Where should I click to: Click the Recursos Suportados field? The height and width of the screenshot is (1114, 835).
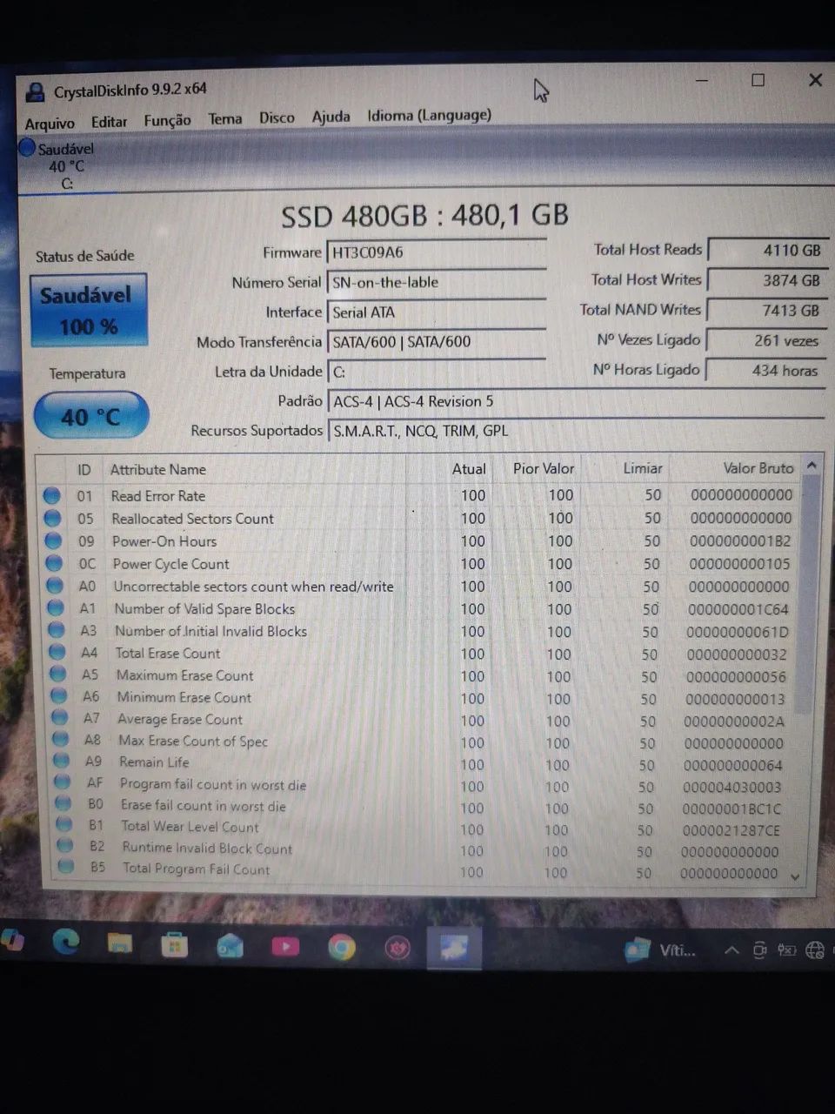point(574,430)
